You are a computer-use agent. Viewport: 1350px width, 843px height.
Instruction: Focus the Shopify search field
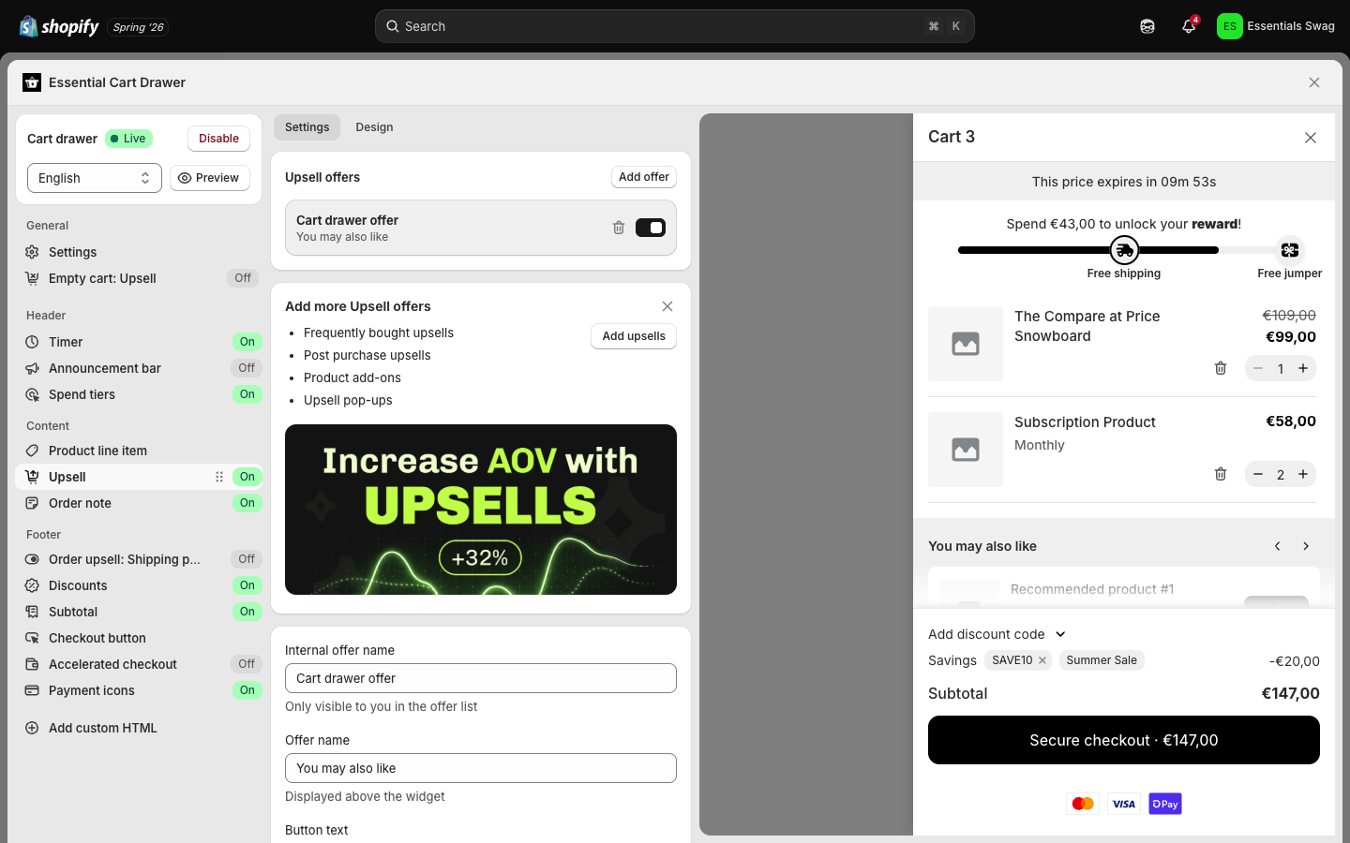click(x=675, y=26)
